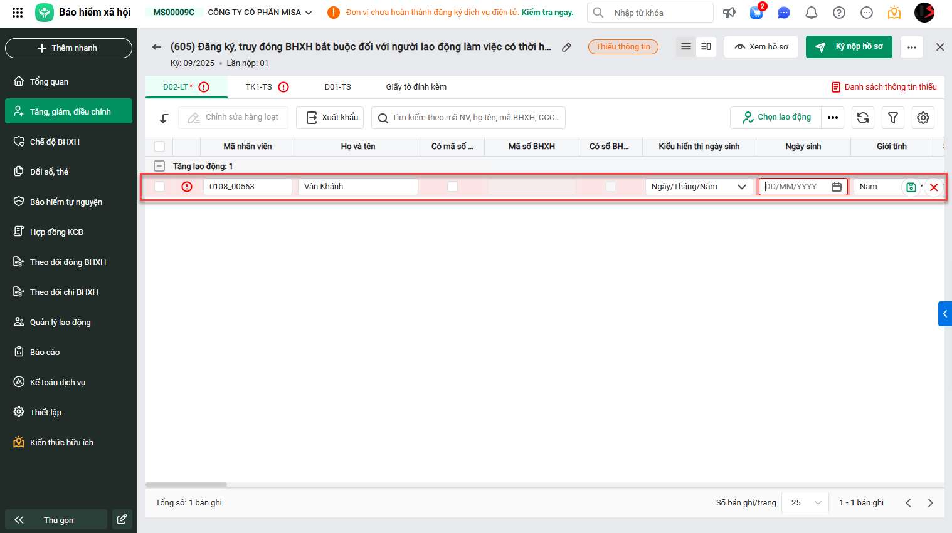Open Hợp đồng KCB in the sidebar
This screenshot has height=533, width=952.
(x=68, y=232)
